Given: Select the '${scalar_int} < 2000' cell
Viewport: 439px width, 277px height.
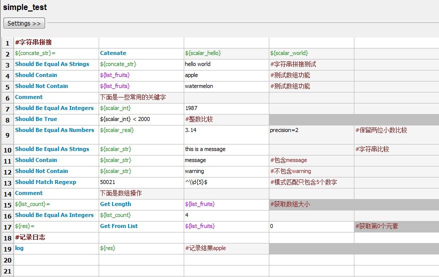Looking at the screenshot, I should click(x=141, y=119).
